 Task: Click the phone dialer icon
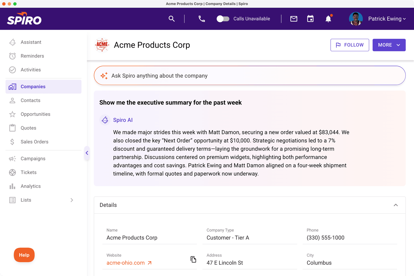(x=202, y=19)
